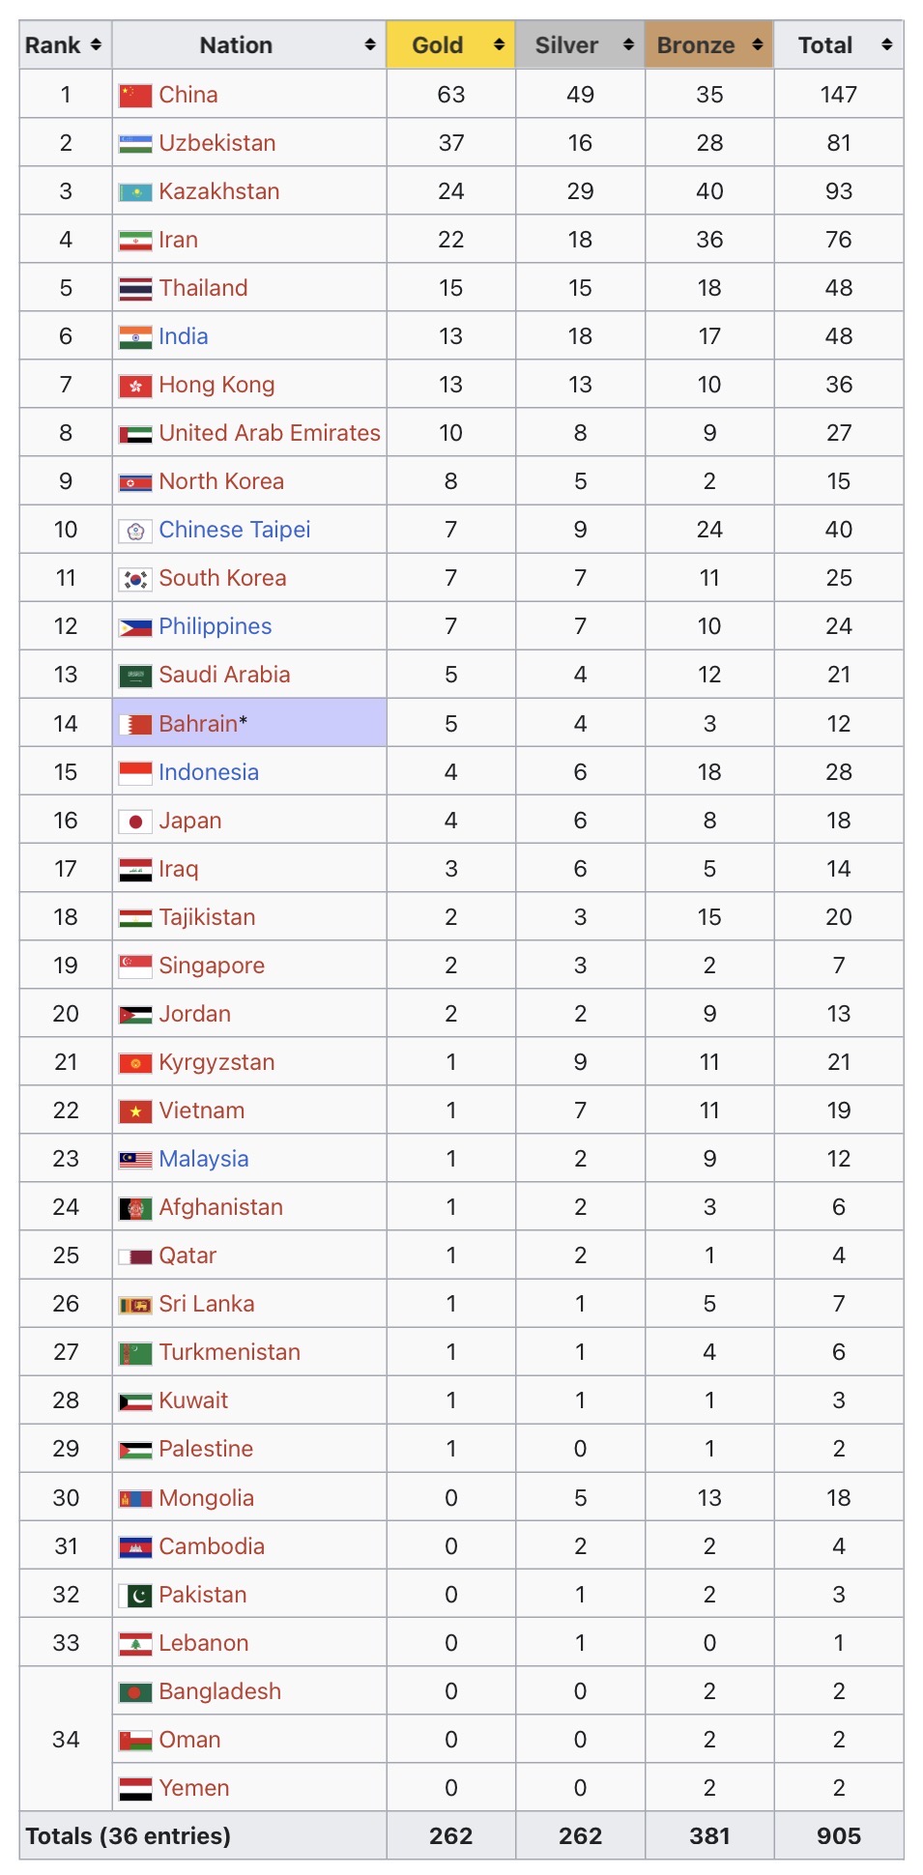Viewport: 923px width, 1875px height.
Task: Click the Totals (36 entries) row label
Action: [x=128, y=1835]
